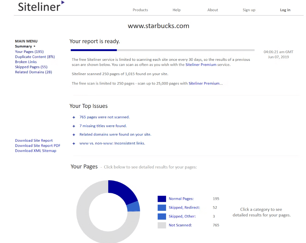View Skipped Pages (55)

(31, 67)
